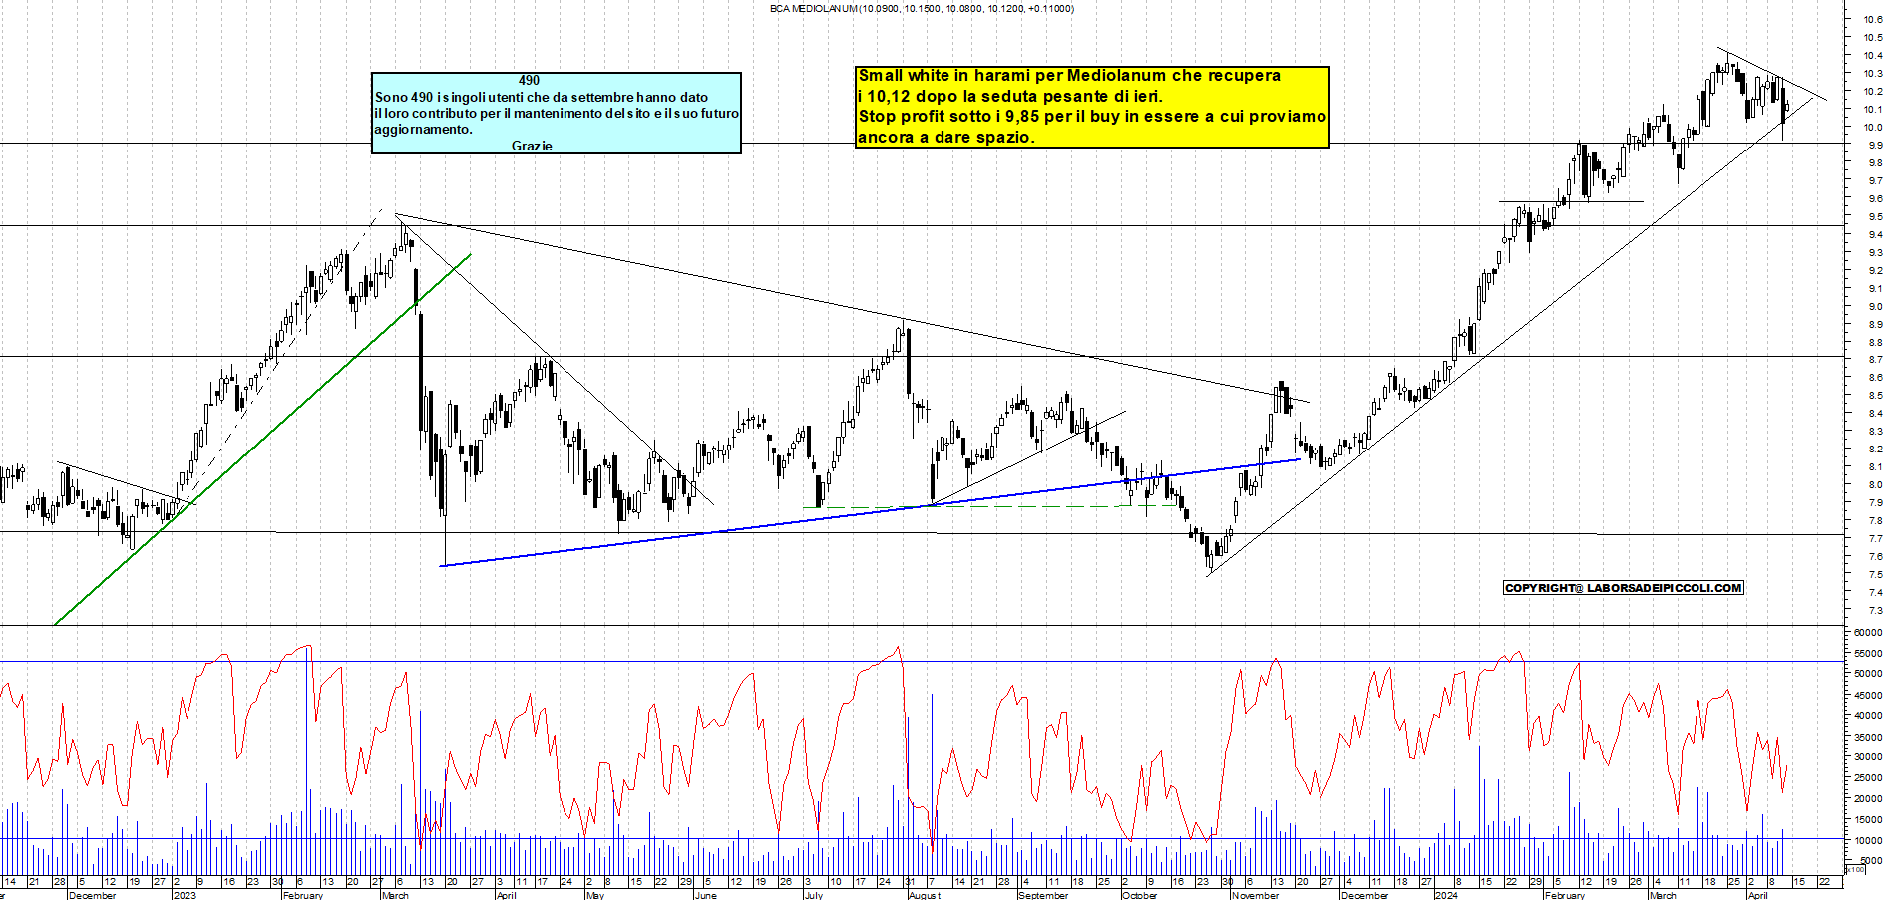Click the 8.7 price axis value
The height and width of the screenshot is (900, 1885).
click(1875, 359)
